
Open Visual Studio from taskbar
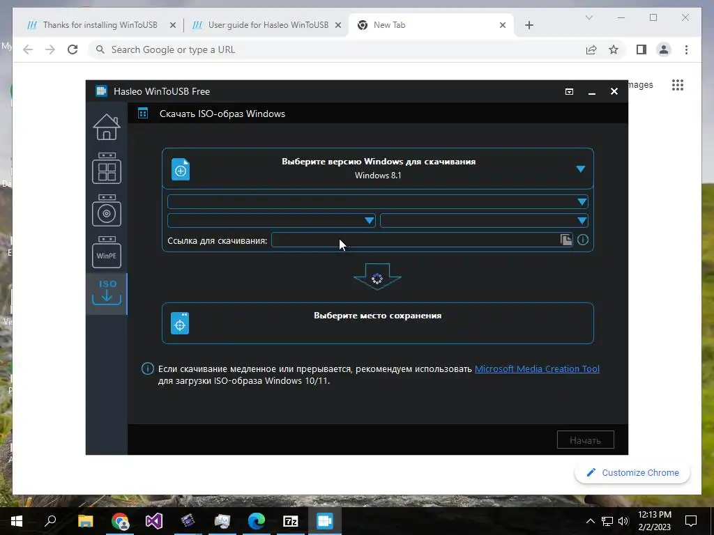[154, 521]
